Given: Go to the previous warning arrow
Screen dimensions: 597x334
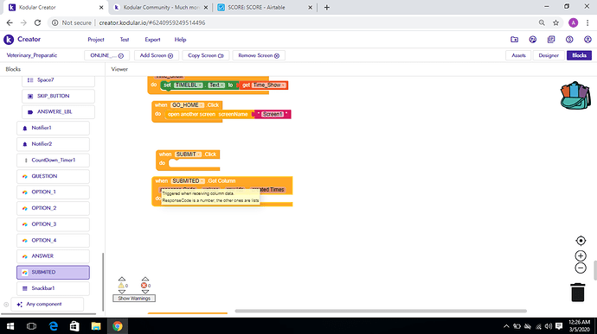Looking at the screenshot, I should (x=122, y=280).
